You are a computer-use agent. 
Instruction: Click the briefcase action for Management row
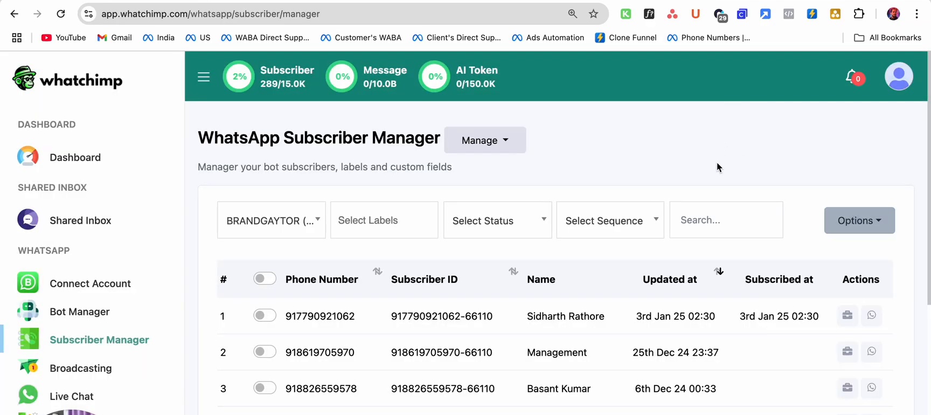(x=847, y=351)
